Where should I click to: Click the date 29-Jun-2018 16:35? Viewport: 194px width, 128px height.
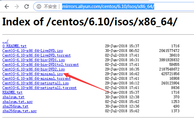122,69
